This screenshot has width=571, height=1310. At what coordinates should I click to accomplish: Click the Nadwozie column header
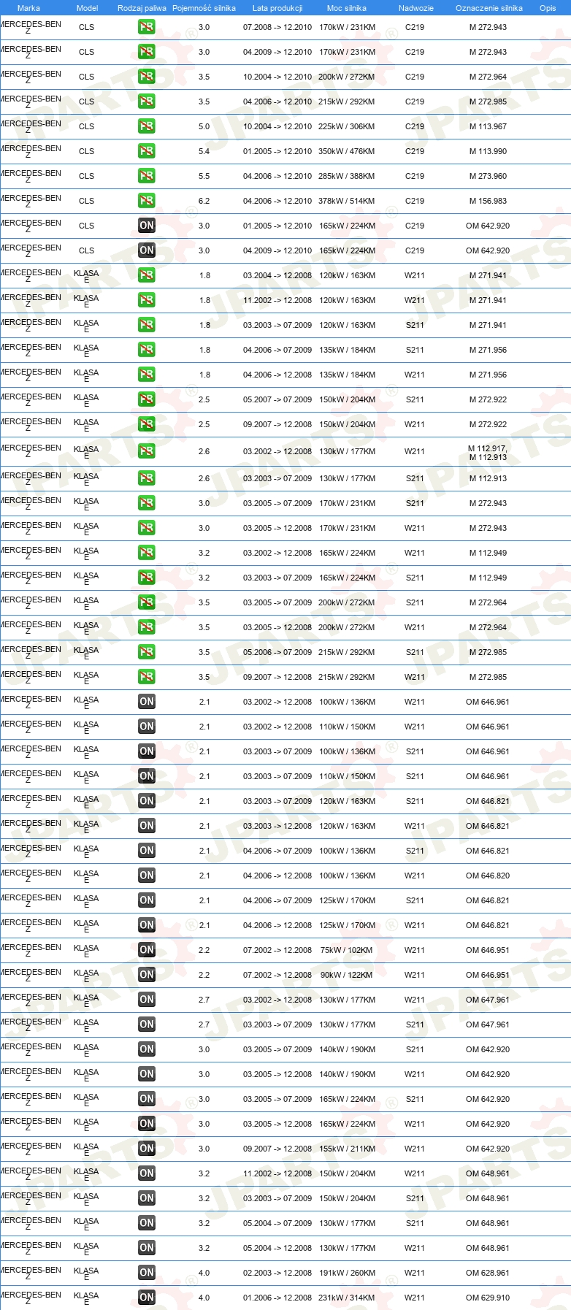click(415, 8)
